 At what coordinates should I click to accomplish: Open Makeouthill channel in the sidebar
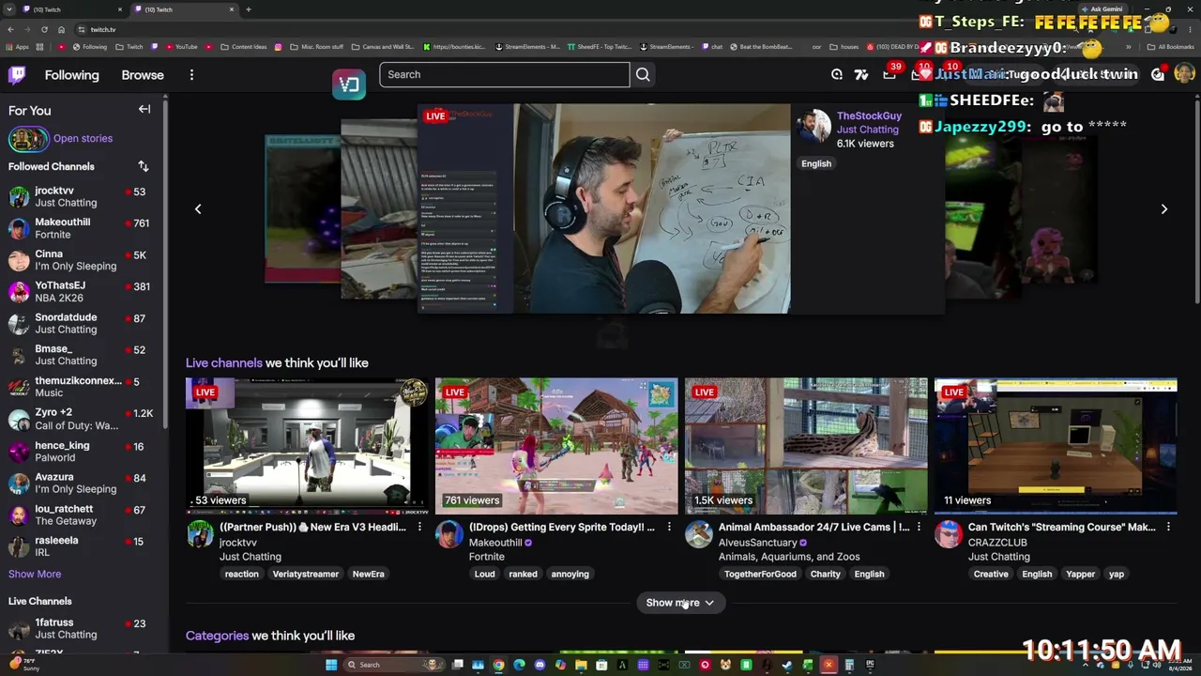pyautogui.click(x=83, y=228)
